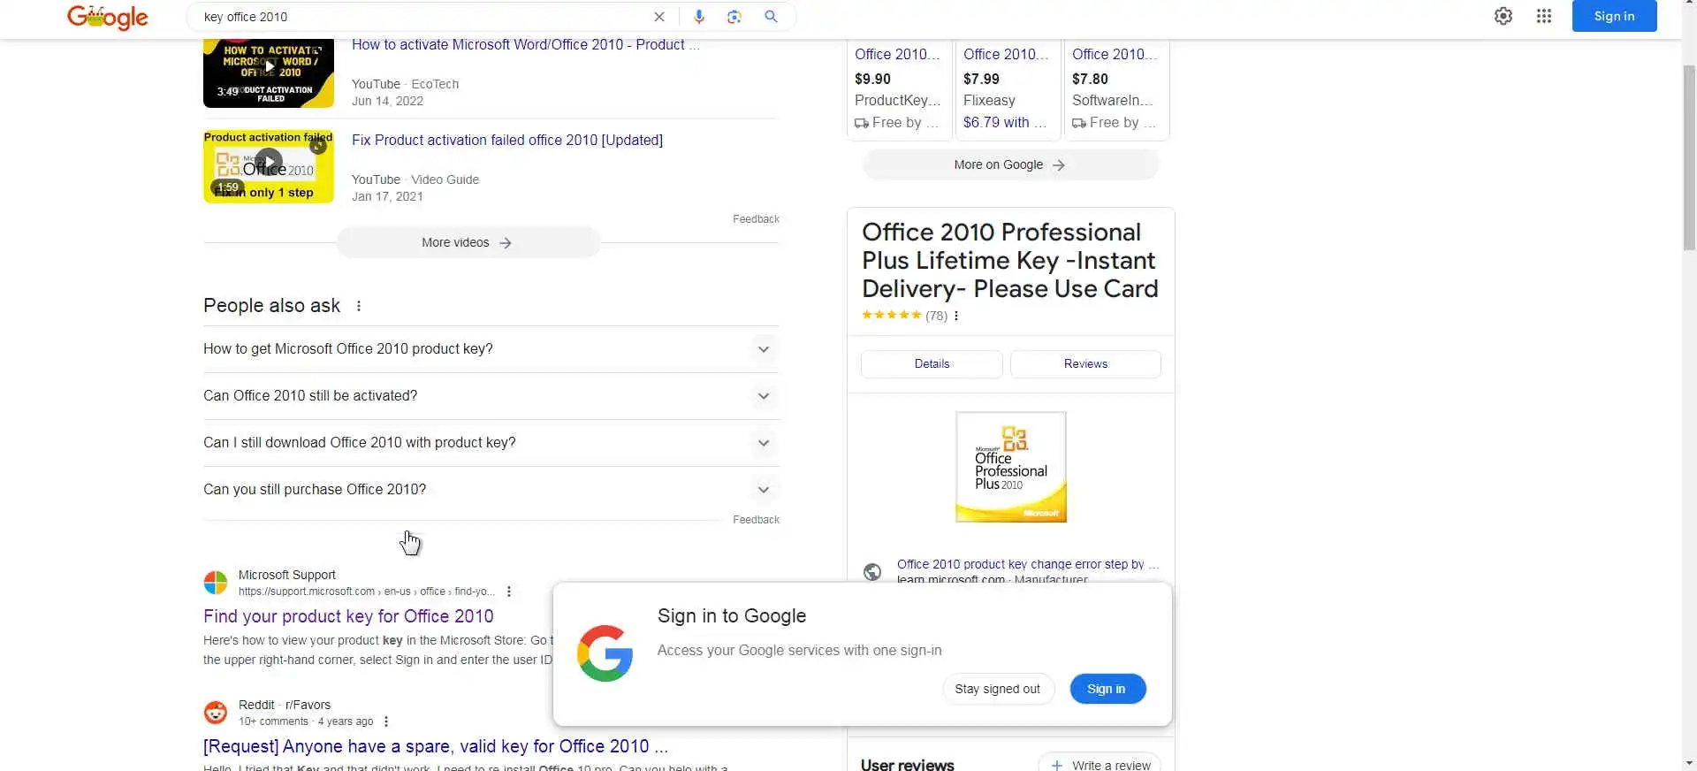The image size is (1697, 771).
Task: Play "Fix Product activation failed" video thumbnail
Action: point(269,165)
